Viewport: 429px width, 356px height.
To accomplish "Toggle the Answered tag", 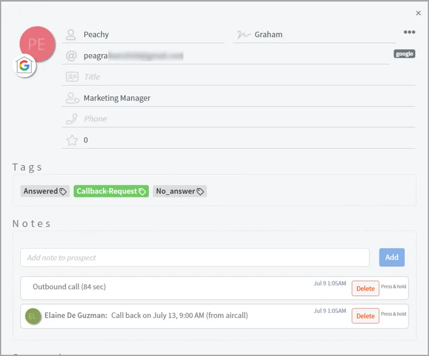I will [45, 191].
